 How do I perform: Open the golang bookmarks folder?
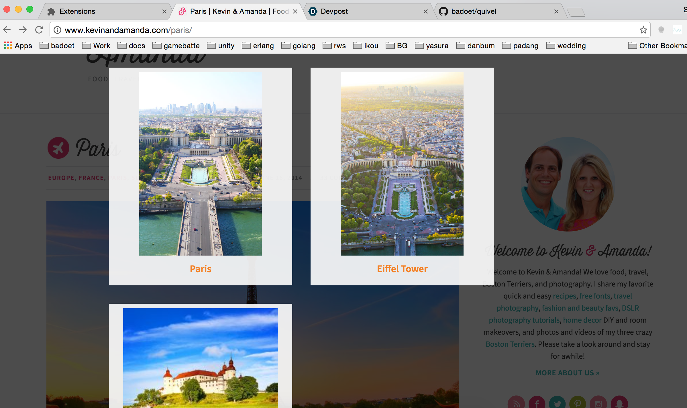coord(298,46)
